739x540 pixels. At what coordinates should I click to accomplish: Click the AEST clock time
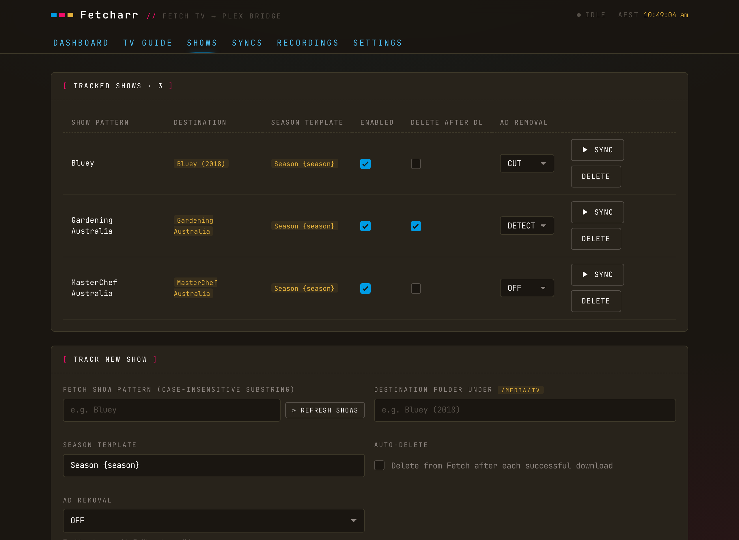[666, 15]
